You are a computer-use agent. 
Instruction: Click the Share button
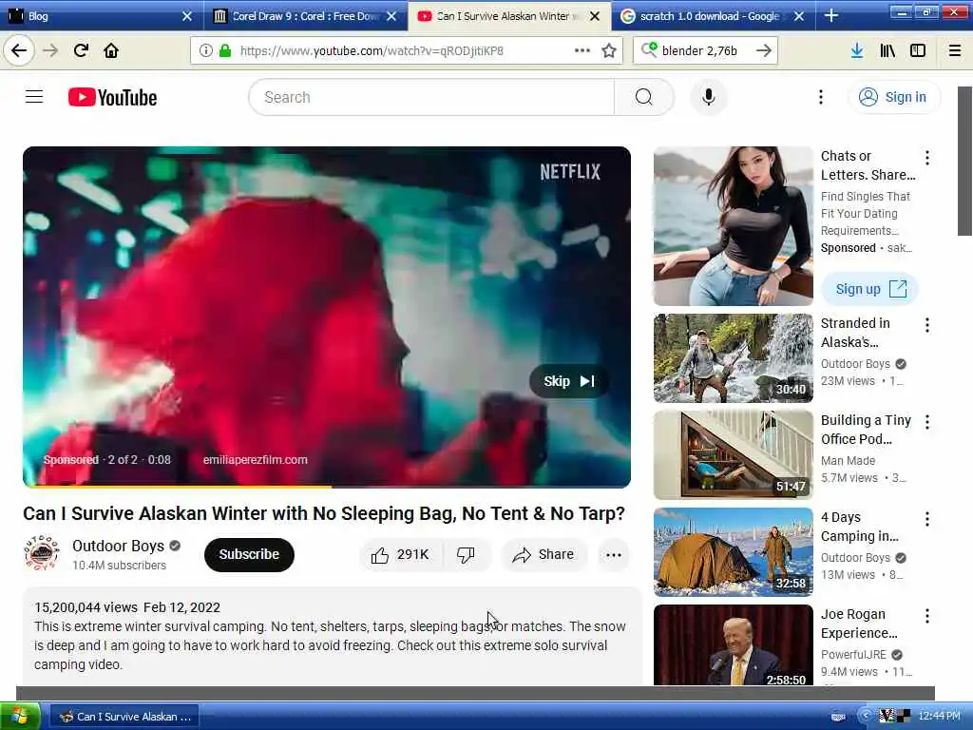[x=543, y=554]
